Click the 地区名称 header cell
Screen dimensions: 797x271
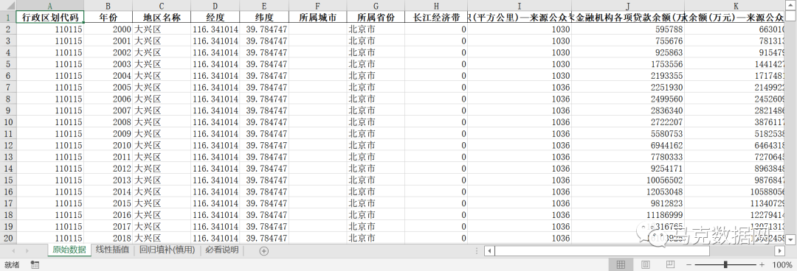pos(161,17)
